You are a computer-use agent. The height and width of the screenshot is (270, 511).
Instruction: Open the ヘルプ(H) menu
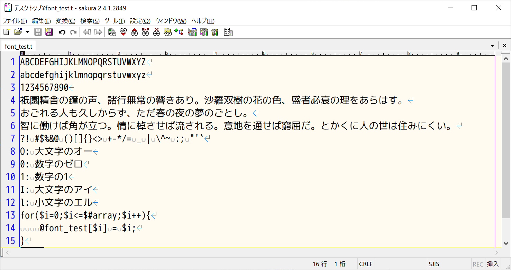pyautogui.click(x=203, y=21)
